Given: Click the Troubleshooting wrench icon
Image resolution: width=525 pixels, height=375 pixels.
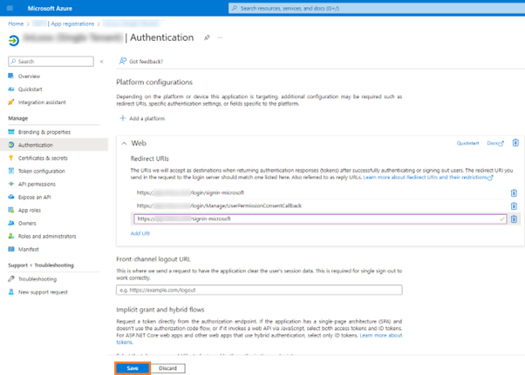Looking at the screenshot, I should coord(11,278).
